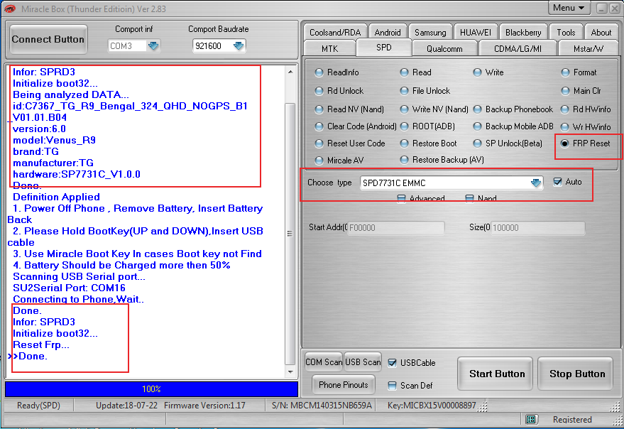Switch to the Blackberry tab

(x=523, y=32)
